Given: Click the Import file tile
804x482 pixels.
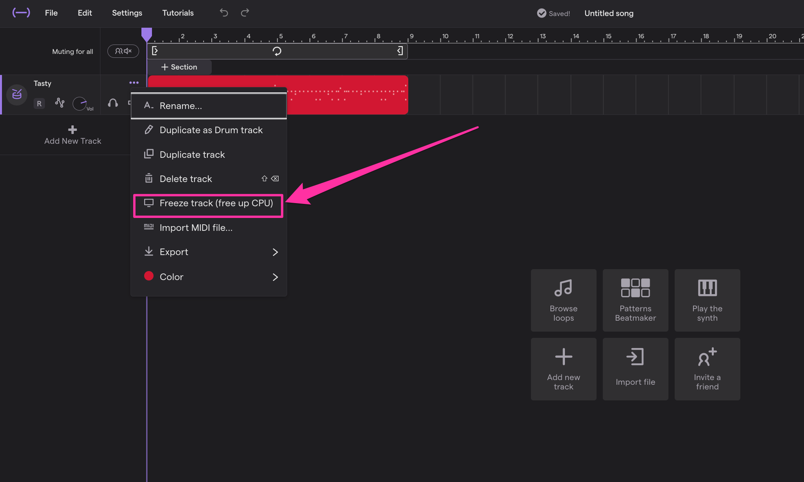Looking at the screenshot, I should 635,368.
